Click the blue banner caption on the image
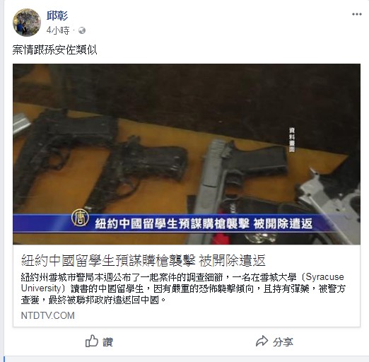Viewport: 369px width, 362px height. pos(187,223)
